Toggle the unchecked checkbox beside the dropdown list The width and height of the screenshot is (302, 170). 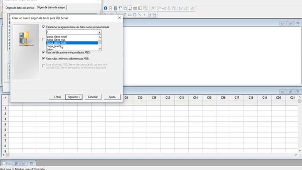[43, 39]
